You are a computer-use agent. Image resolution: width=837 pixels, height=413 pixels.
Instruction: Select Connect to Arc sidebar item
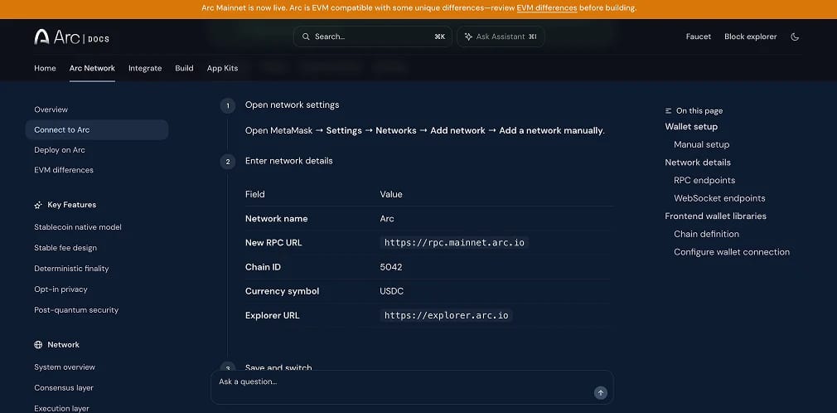tap(97, 130)
